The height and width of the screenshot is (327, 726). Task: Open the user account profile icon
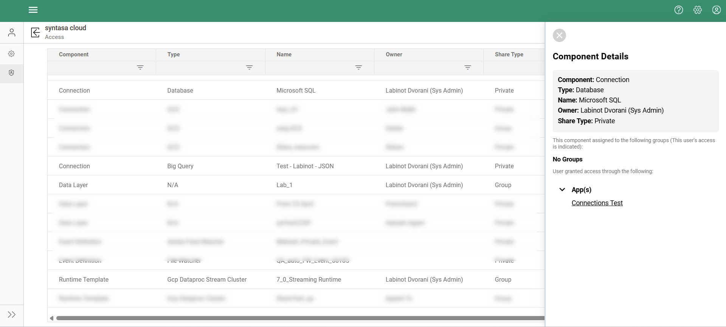pos(717,10)
